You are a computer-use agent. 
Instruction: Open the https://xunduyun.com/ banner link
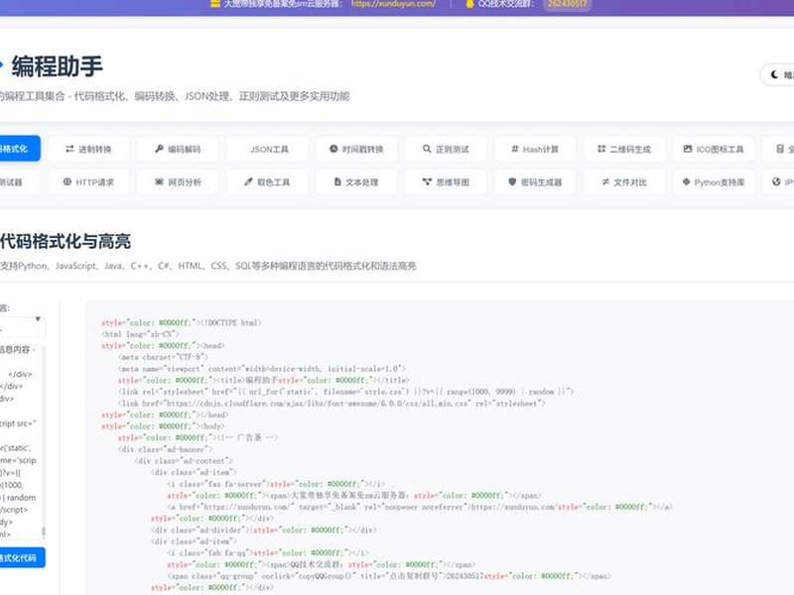[393, 4]
